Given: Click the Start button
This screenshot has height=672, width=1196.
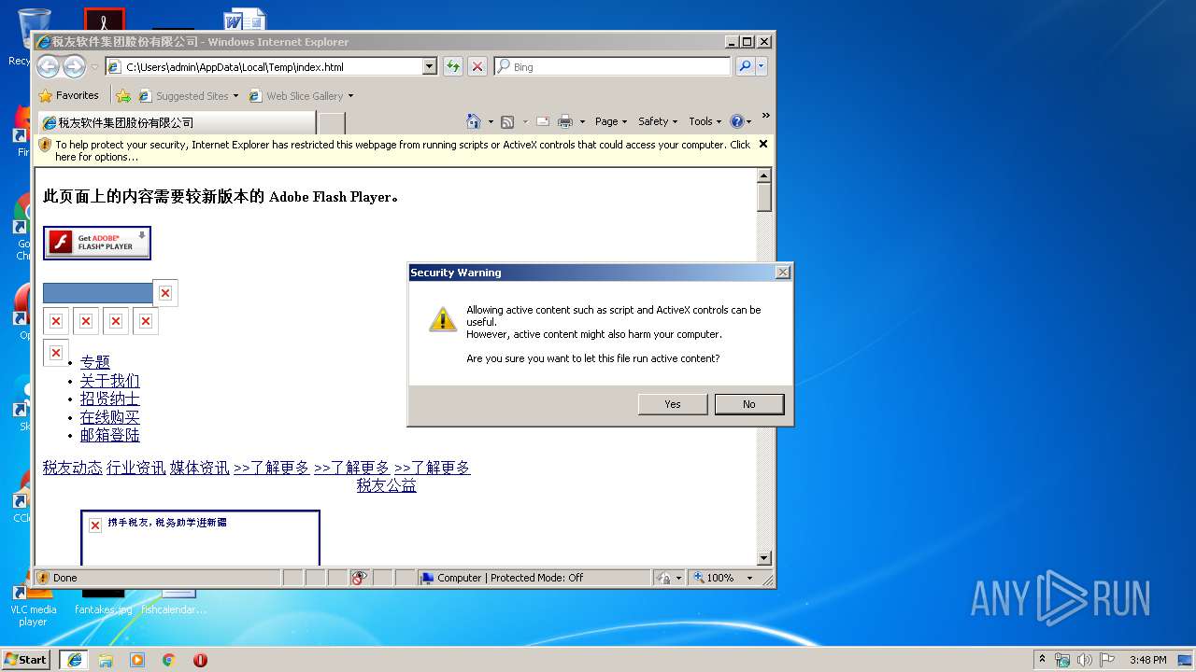Looking at the screenshot, I should coord(25,660).
